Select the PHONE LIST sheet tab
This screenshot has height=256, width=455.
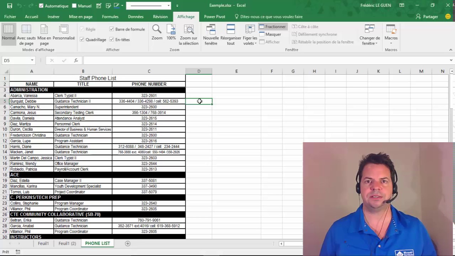[97, 244]
